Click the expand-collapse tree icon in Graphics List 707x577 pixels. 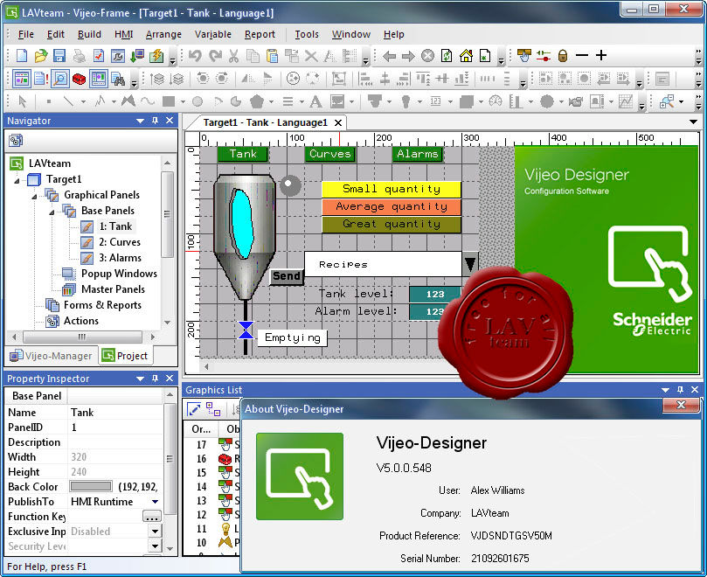213,409
